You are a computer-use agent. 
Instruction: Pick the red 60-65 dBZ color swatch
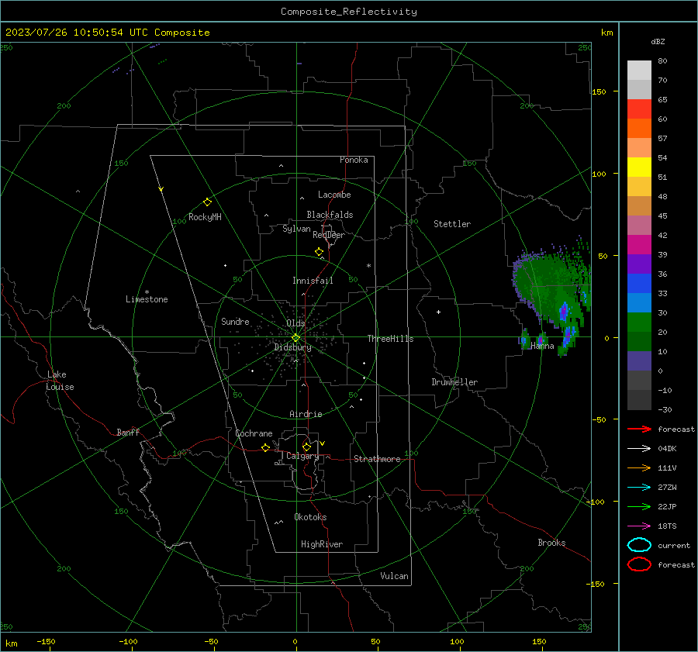tap(639, 109)
